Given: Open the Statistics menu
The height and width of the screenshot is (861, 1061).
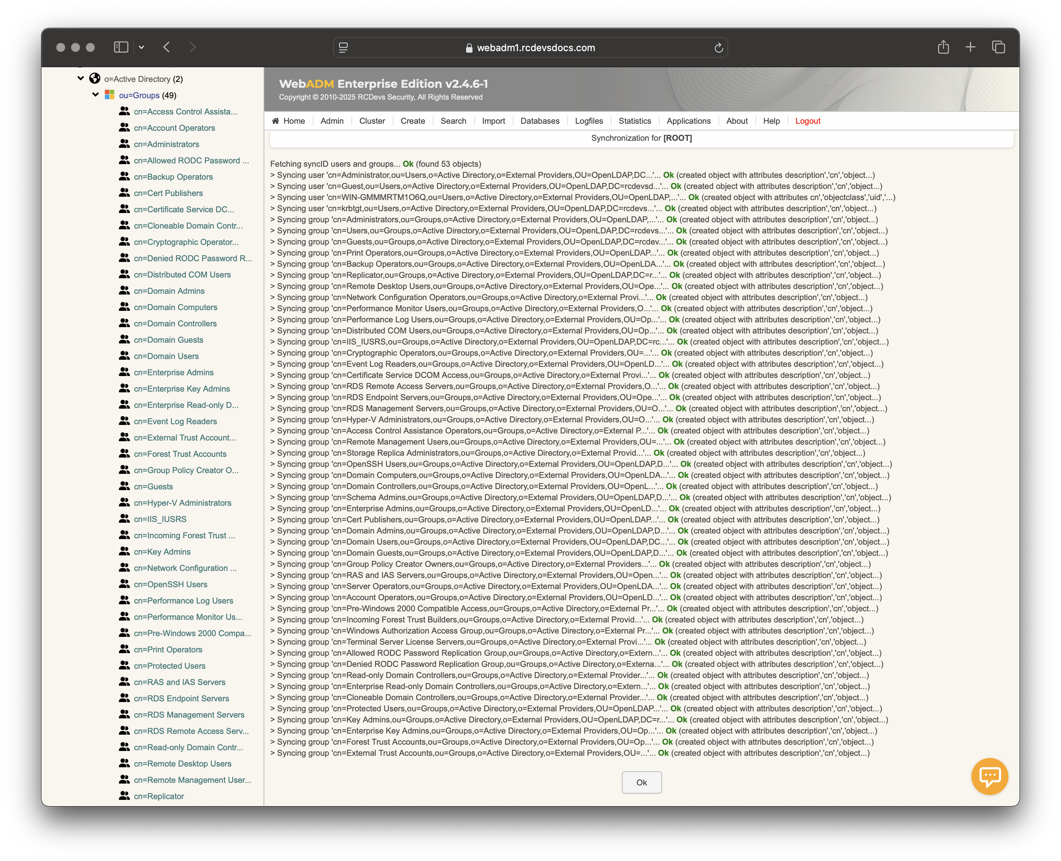Looking at the screenshot, I should (x=635, y=121).
